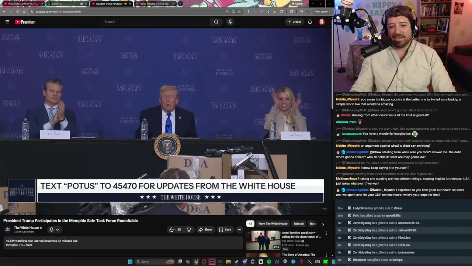The width and height of the screenshot is (472, 266).
Task: Click 'Ladyclinks has gifted a sub' entry
Action: pos(378,208)
